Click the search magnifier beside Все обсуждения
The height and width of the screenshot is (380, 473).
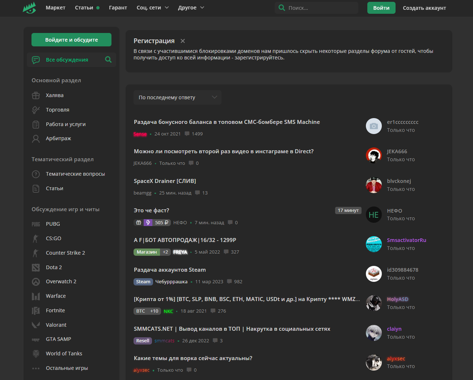click(x=108, y=60)
